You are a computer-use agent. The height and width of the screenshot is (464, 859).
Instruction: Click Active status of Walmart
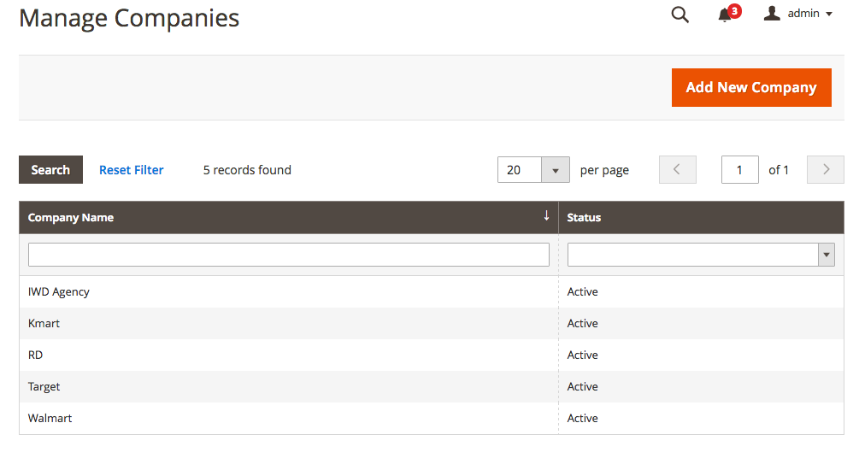582,419
